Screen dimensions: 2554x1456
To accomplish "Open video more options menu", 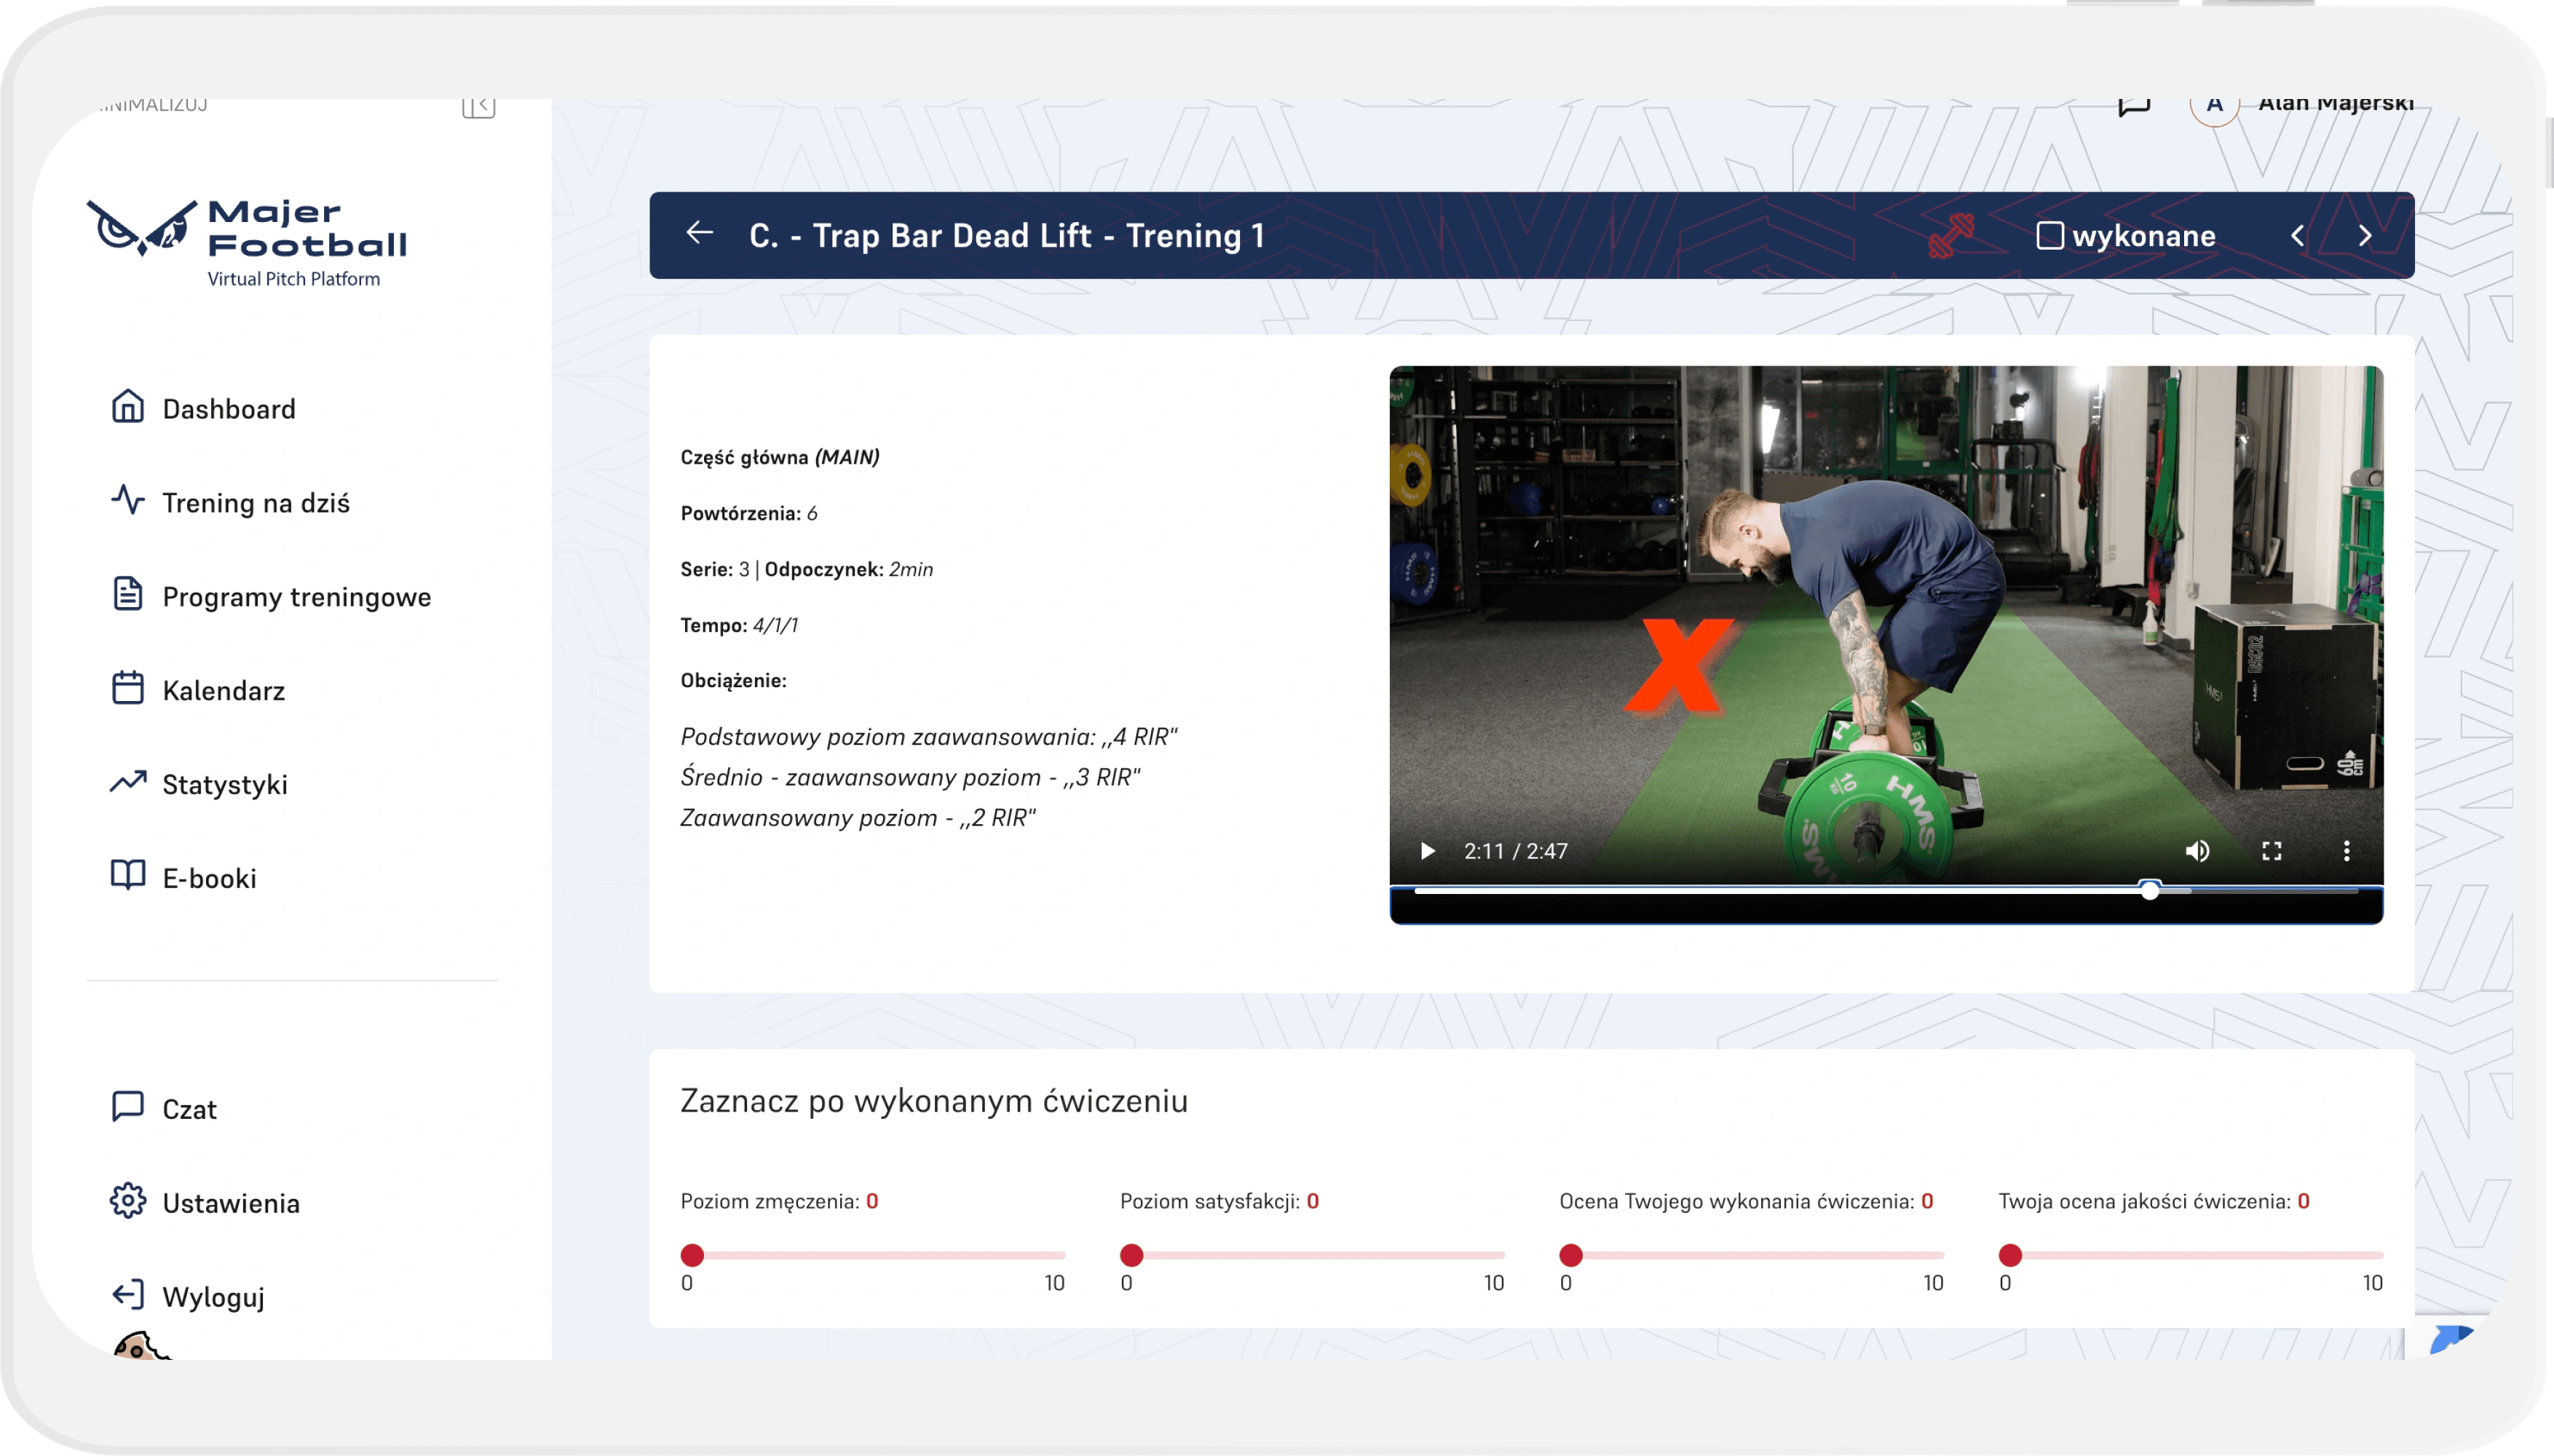I will (2346, 851).
